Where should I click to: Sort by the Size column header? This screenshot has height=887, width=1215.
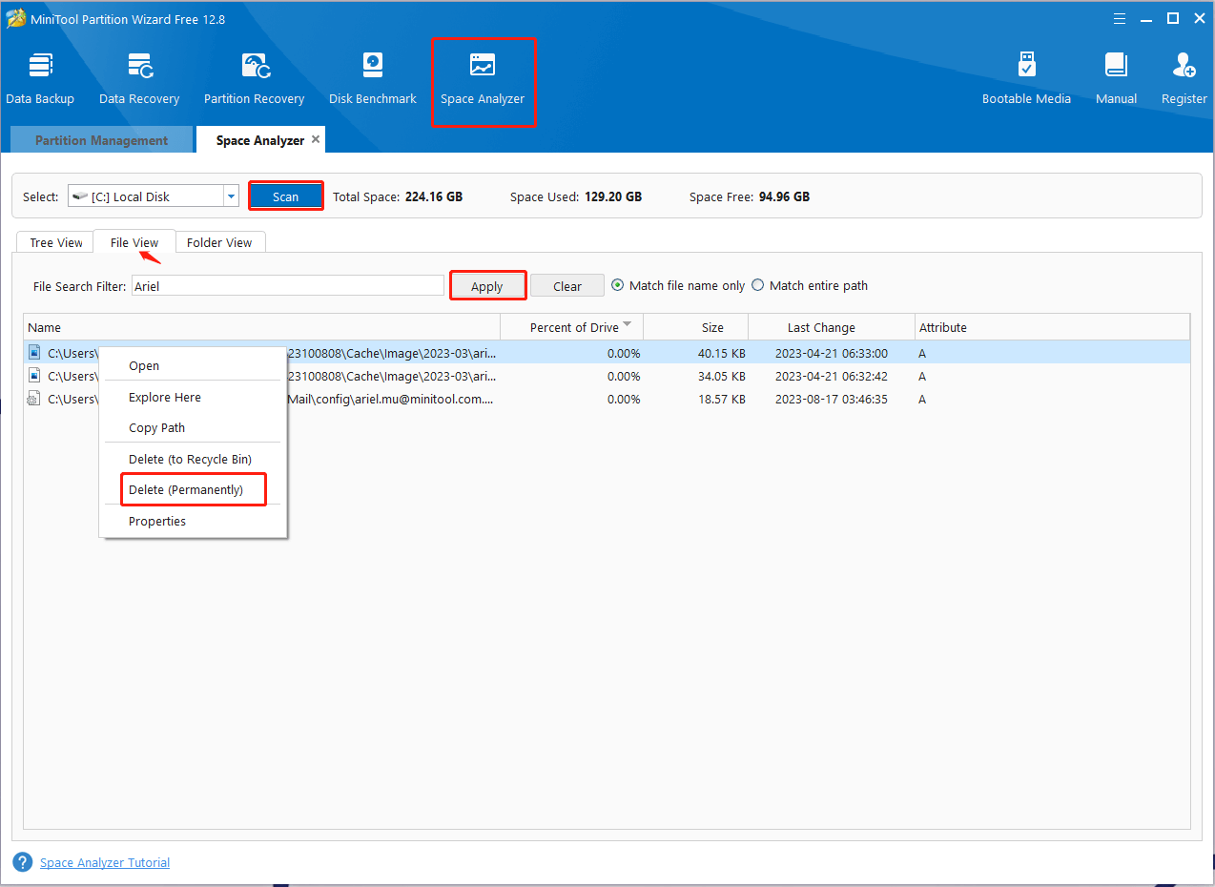[x=696, y=327]
